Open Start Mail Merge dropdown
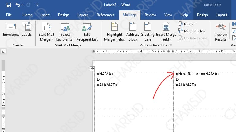 point(46,32)
